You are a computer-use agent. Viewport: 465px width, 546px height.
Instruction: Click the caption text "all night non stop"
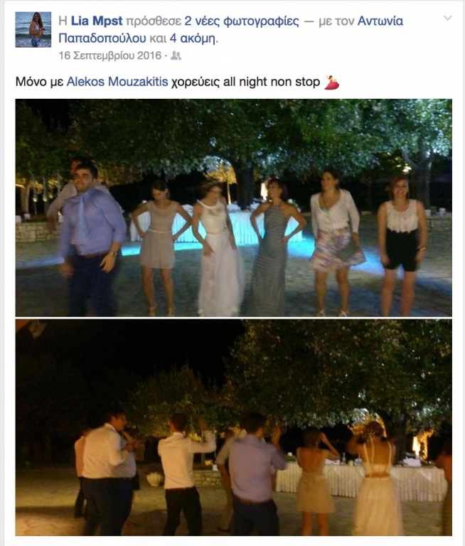[x=272, y=82]
